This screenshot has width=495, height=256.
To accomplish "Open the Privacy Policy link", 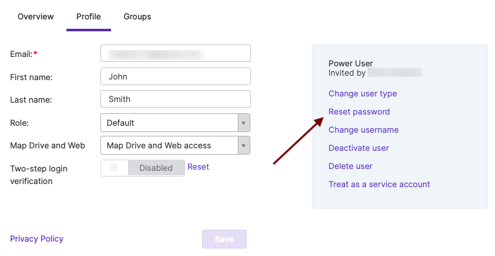I will point(36,238).
